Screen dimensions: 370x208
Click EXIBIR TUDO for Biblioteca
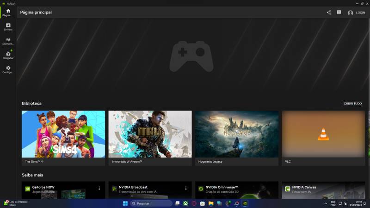pos(352,104)
